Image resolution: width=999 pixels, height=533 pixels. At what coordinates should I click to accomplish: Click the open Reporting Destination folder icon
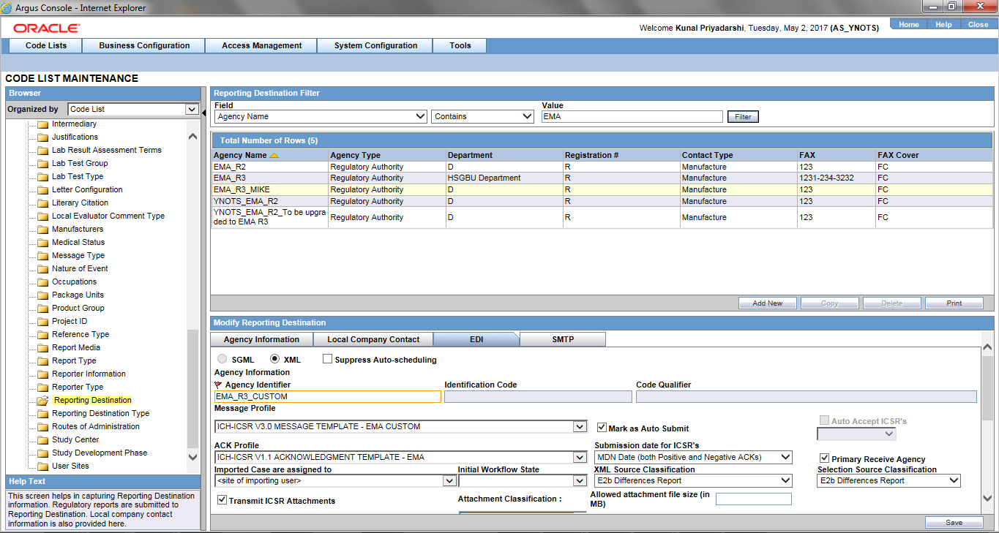click(x=42, y=401)
